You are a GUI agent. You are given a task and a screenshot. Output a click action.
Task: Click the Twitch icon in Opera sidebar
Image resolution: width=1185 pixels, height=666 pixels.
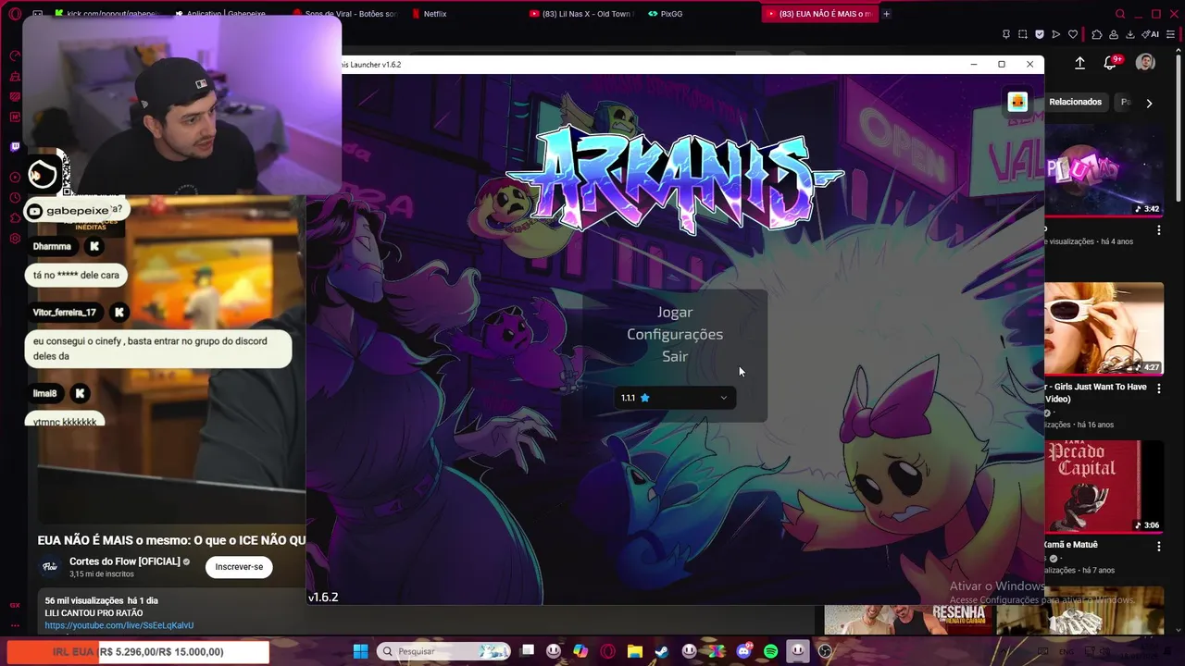click(15, 146)
